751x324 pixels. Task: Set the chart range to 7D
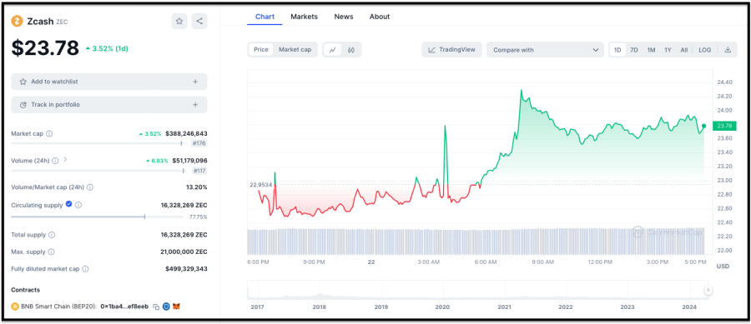(634, 50)
